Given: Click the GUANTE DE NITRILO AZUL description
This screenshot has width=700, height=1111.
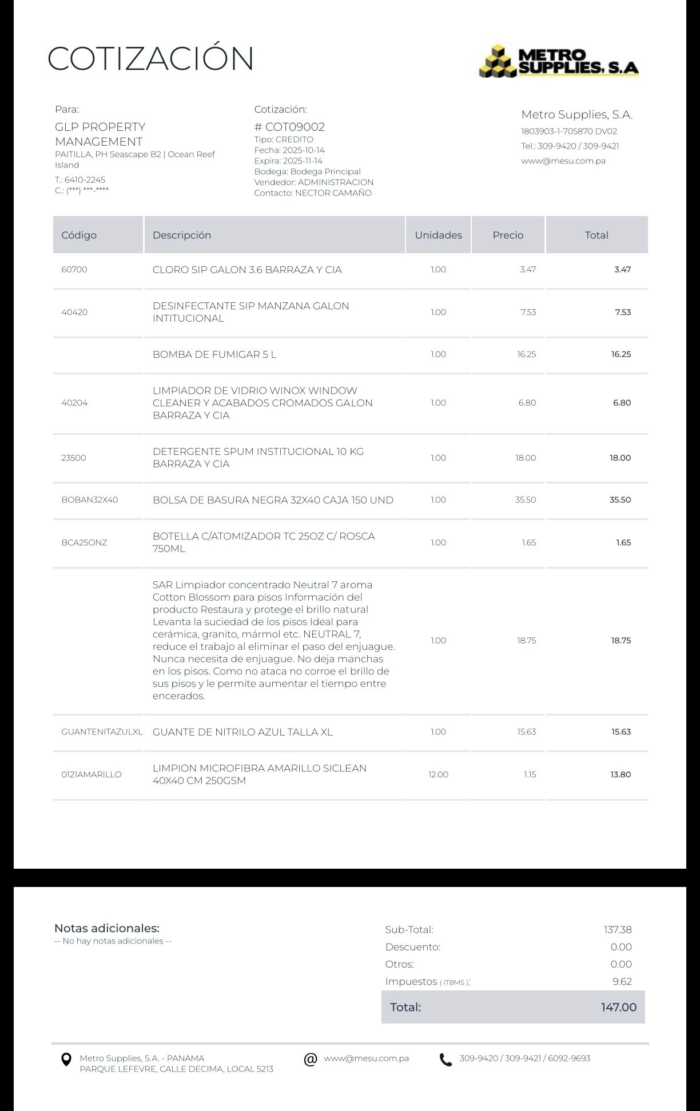Looking at the screenshot, I should [x=242, y=732].
